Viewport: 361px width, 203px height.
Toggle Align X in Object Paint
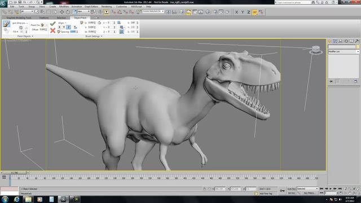point(59,27)
